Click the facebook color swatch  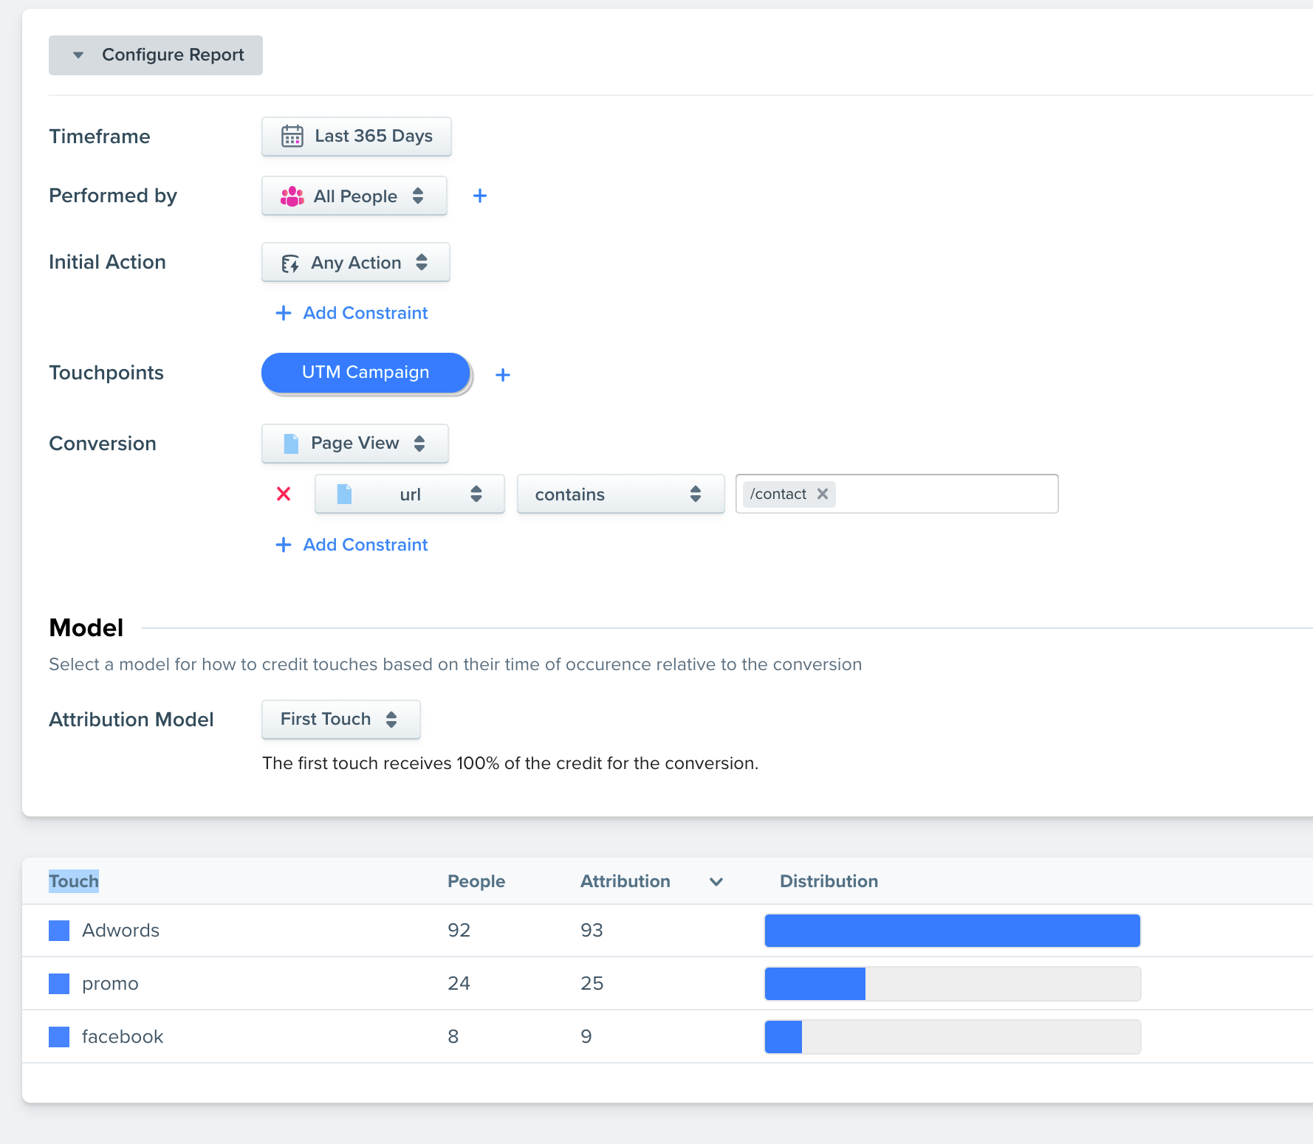(x=59, y=1037)
